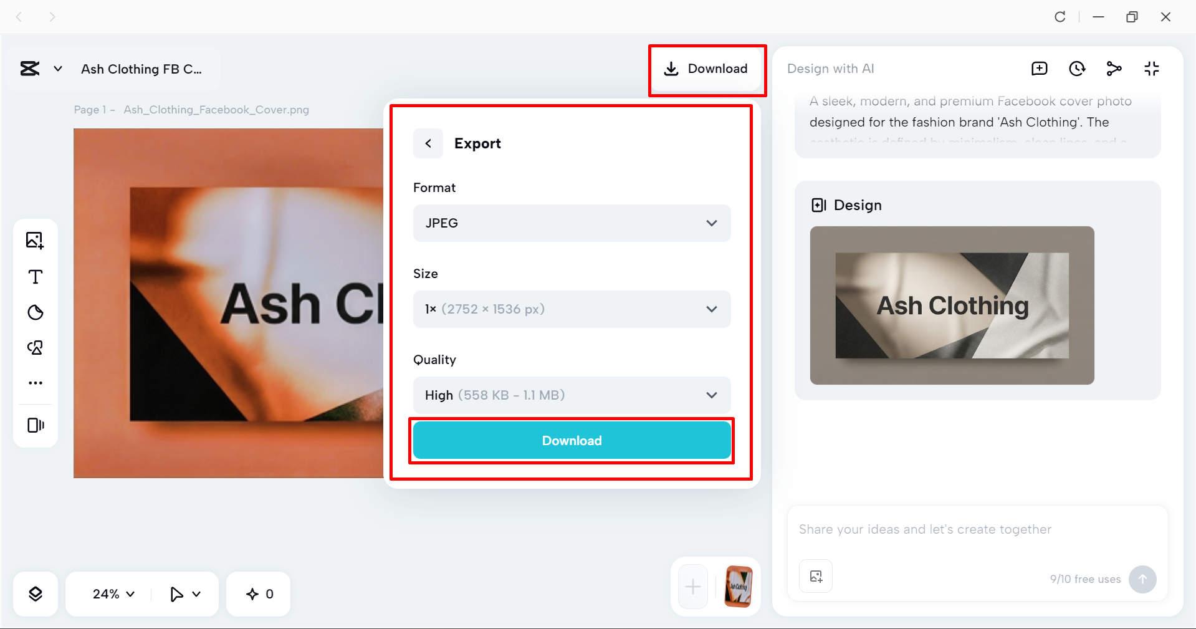Viewport: 1196px width, 629px height.
Task: Click the Design card icon
Action: click(x=819, y=205)
